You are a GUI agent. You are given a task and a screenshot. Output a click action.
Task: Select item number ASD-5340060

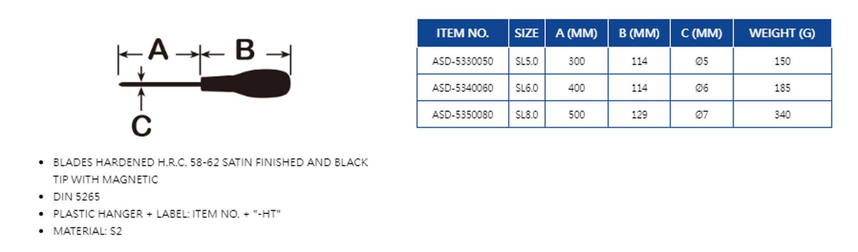[x=463, y=88]
